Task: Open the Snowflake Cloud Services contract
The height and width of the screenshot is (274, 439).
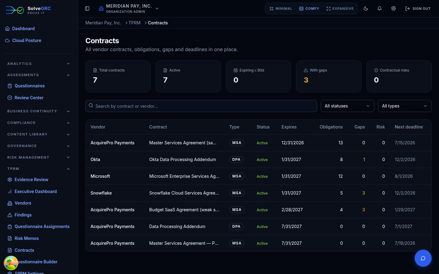Action: coord(184,193)
